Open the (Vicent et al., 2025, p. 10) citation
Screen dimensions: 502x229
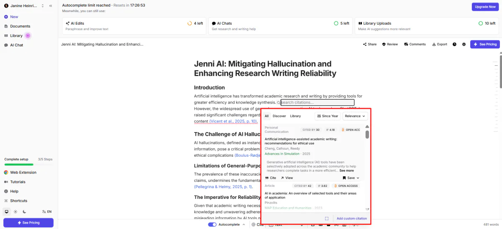tap(233, 121)
